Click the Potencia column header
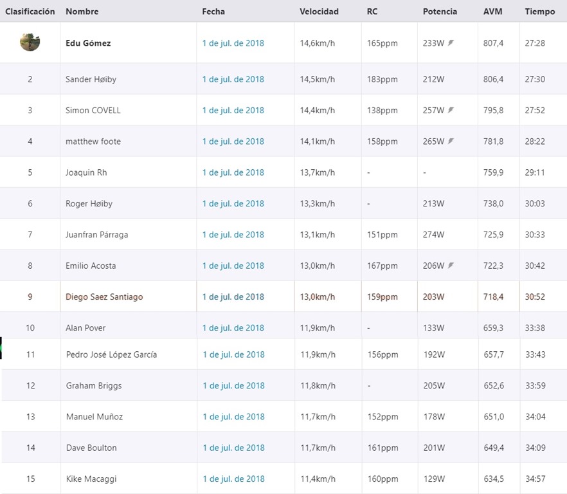 (440, 12)
